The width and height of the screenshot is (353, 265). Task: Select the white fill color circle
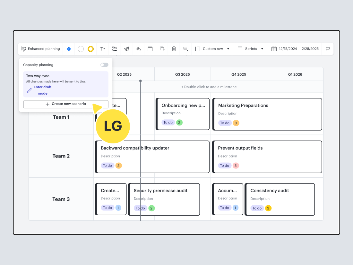click(x=81, y=49)
